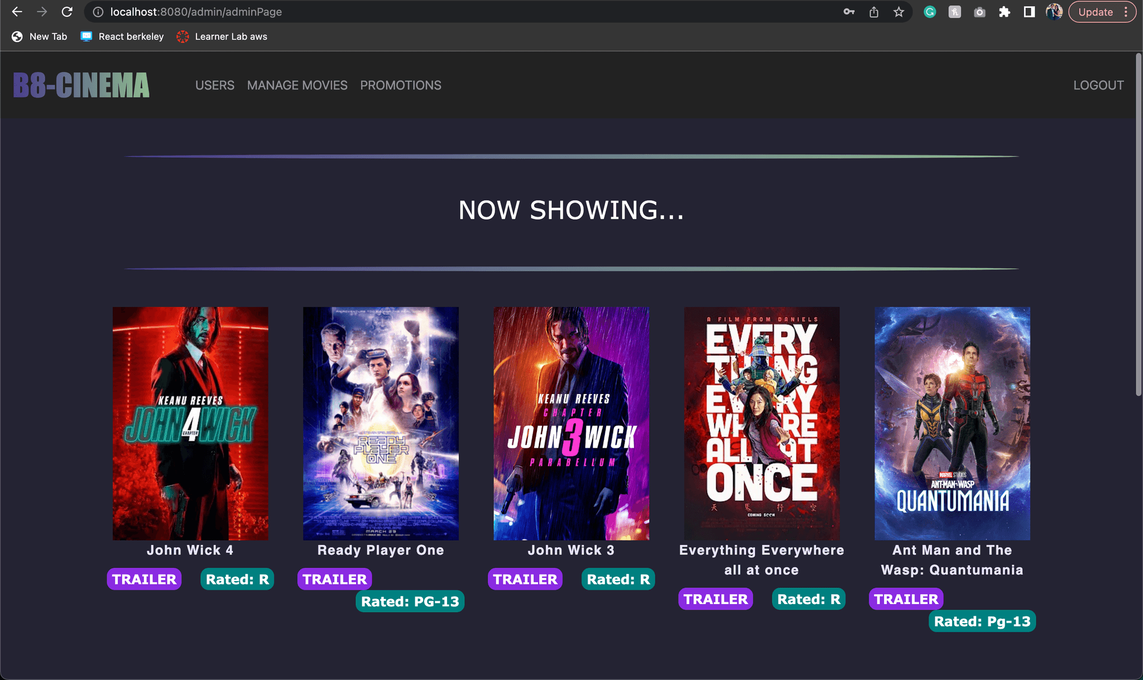Image resolution: width=1143 pixels, height=680 pixels.
Task: Open the PROMOTIONS nav item
Action: tap(401, 85)
